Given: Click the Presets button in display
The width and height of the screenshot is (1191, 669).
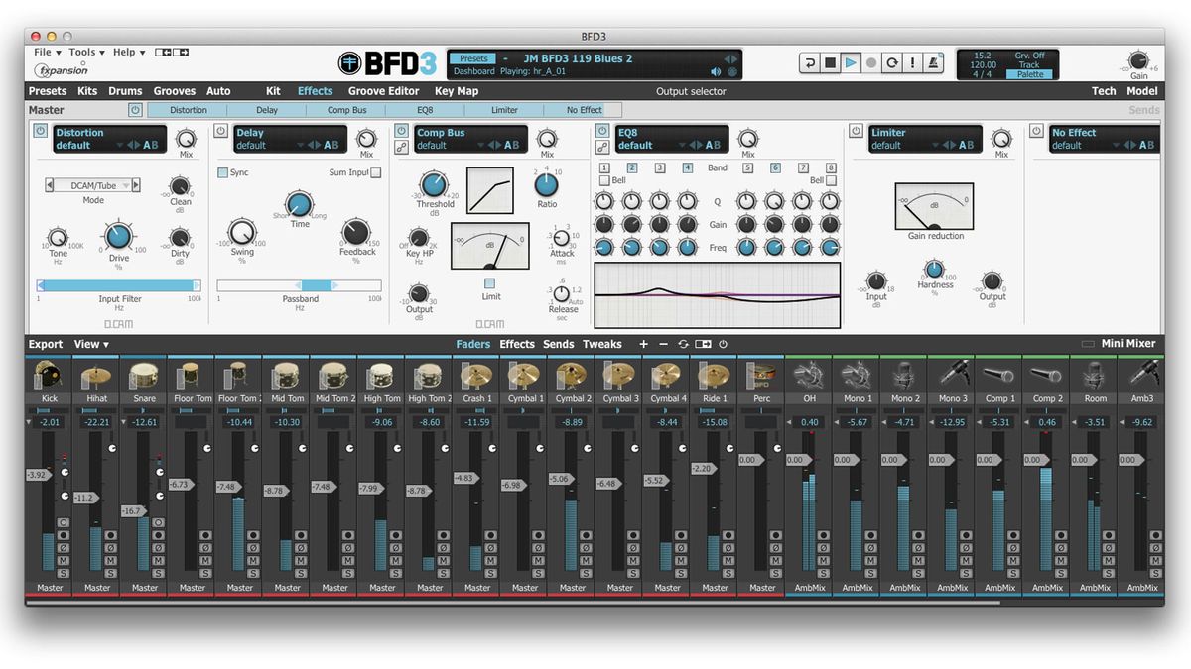Looking at the screenshot, I should (x=474, y=58).
